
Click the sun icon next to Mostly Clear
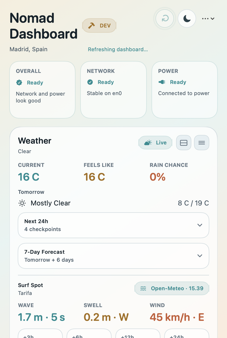(x=22, y=203)
